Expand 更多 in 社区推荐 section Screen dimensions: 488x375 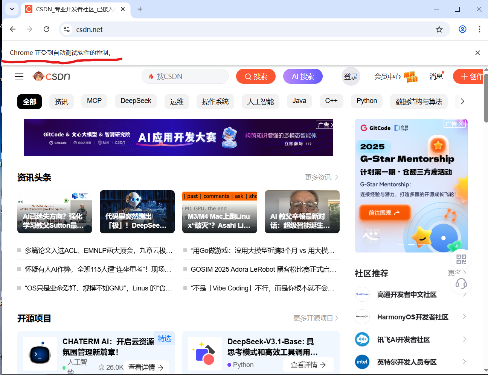tap(455, 273)
